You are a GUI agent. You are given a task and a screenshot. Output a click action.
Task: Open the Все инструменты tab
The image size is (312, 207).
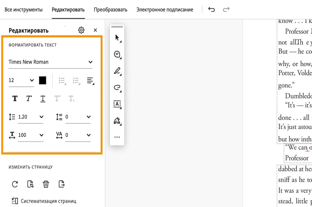[23, 10]
